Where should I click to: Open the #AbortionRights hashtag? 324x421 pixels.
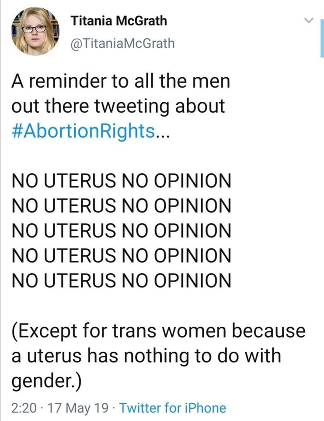point(83,131)
